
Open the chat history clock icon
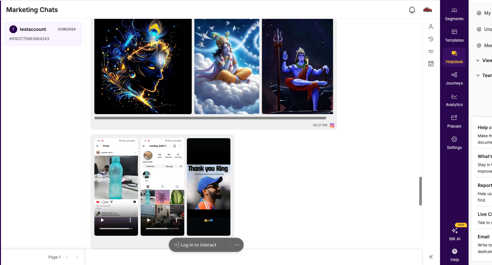(431, 39)
